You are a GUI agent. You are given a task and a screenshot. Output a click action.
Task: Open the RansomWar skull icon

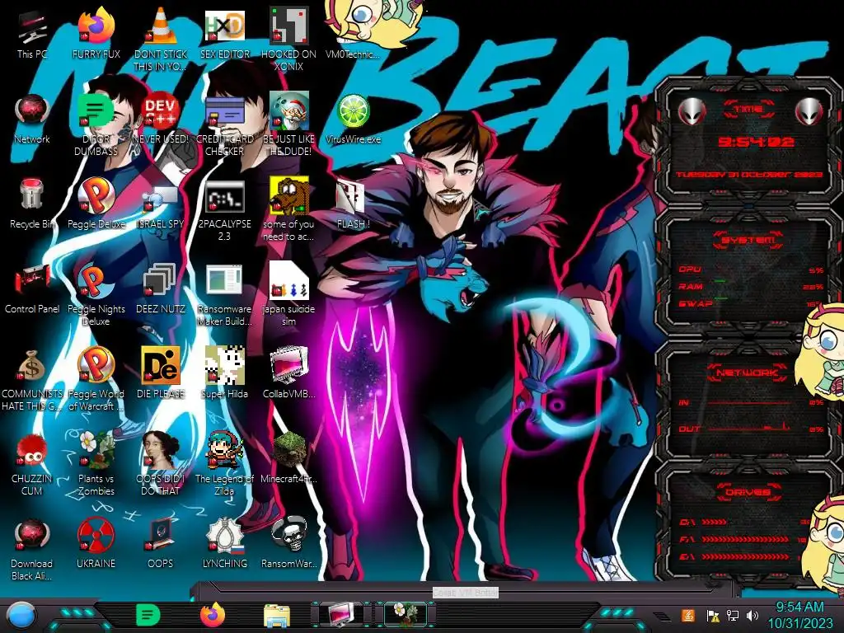click(x=288, y=534)
